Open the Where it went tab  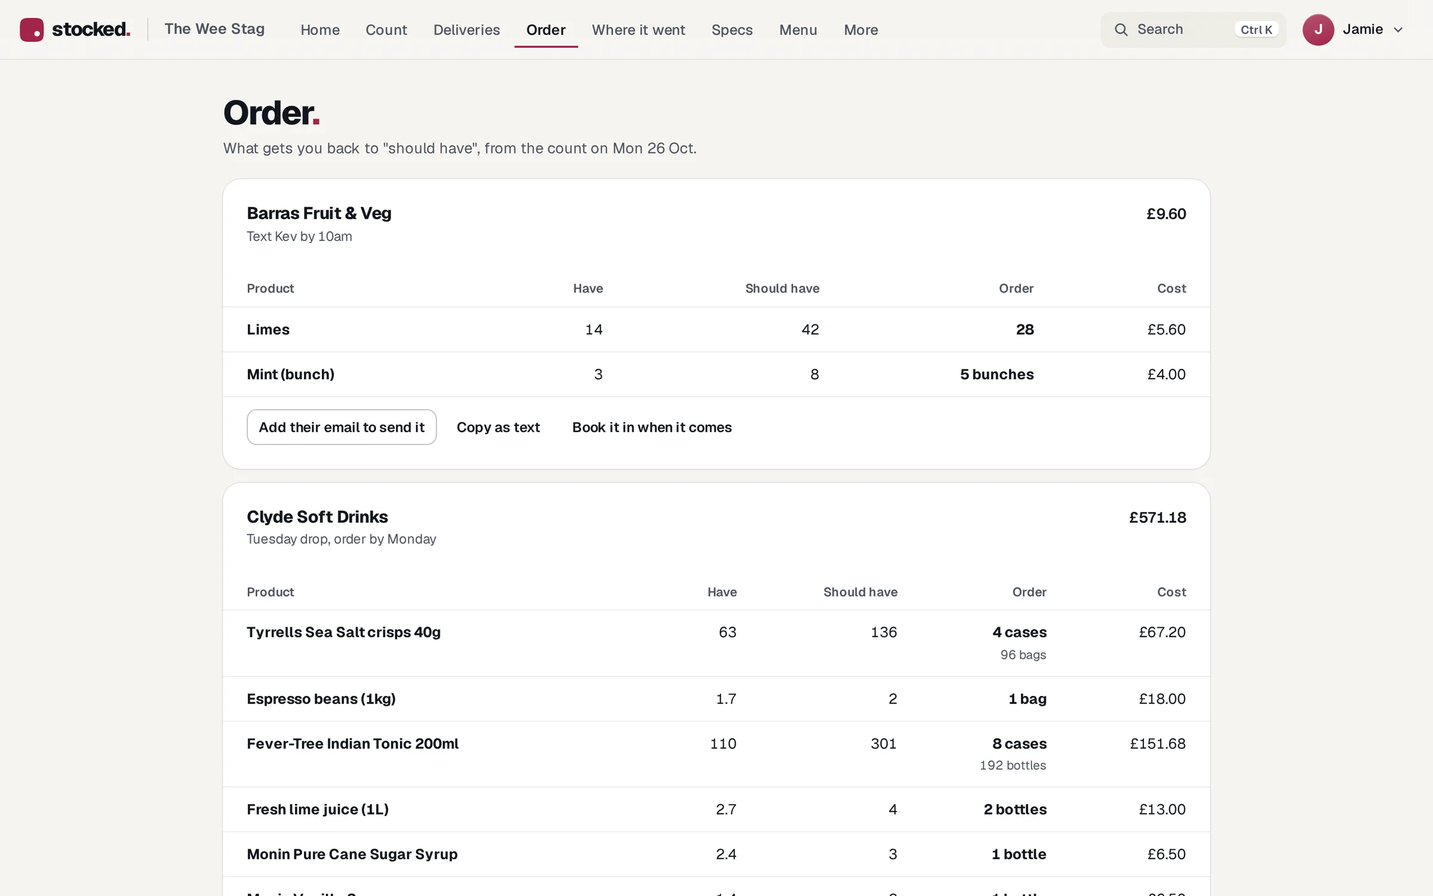[638, 29]
